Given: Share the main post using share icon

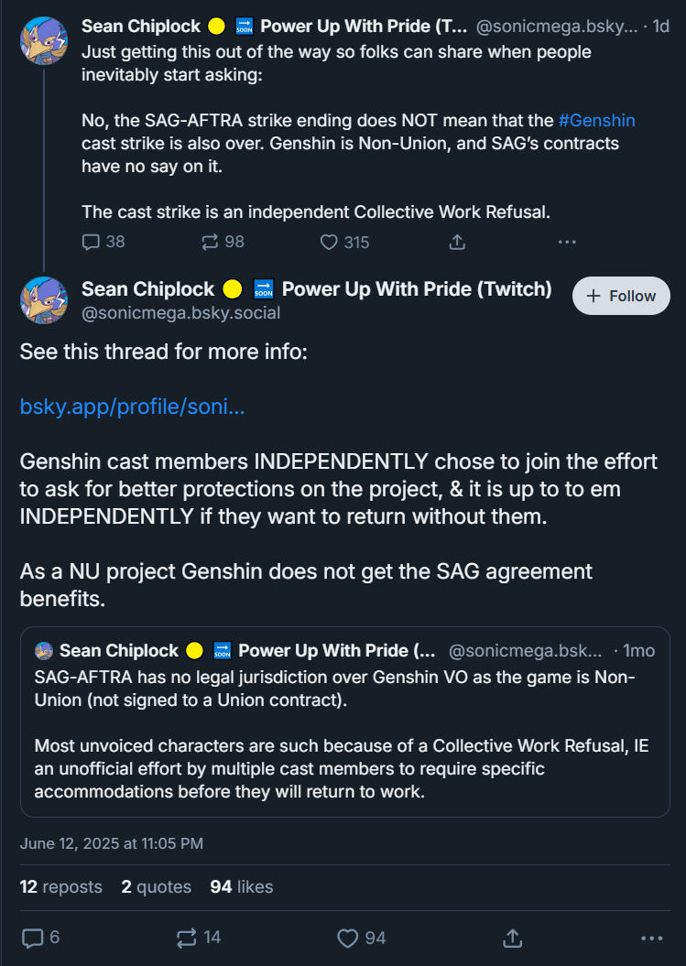Looking at the screenshot, I should (512, 938).
